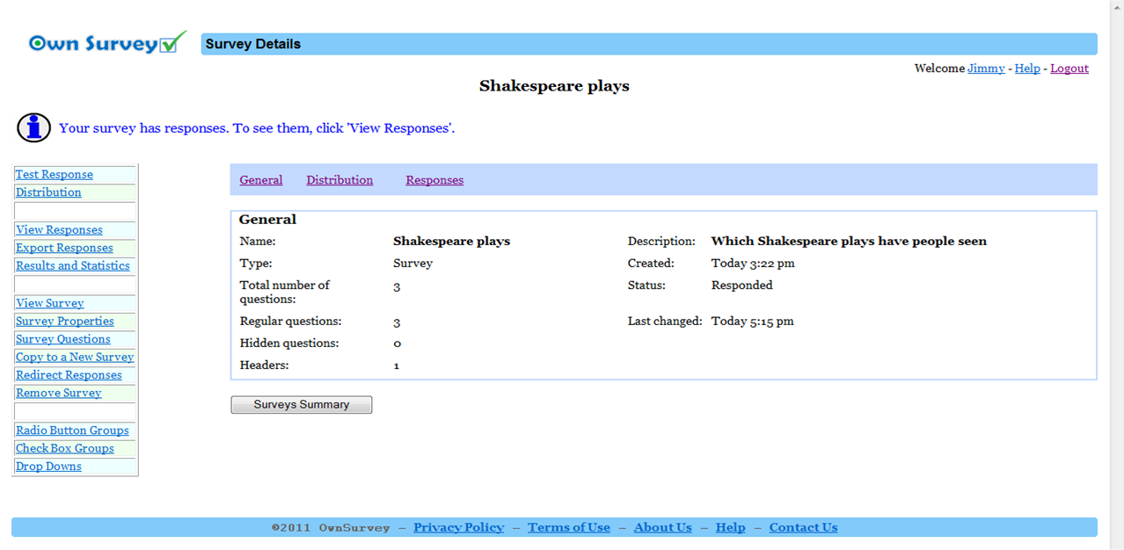Image resolution: width=1124 pixels, height=550 pixels.
Task: Select View Responses in sidebar
Action: pos(59,230)
